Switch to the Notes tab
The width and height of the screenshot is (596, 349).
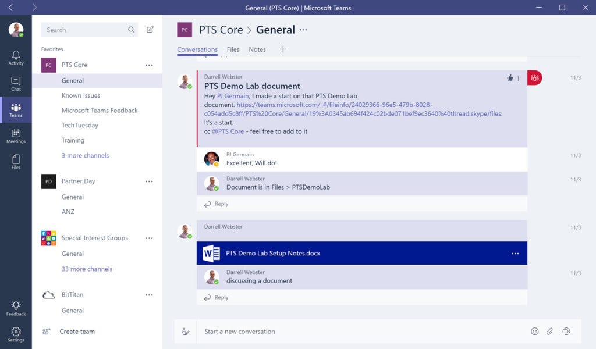[x=257, y=49]
